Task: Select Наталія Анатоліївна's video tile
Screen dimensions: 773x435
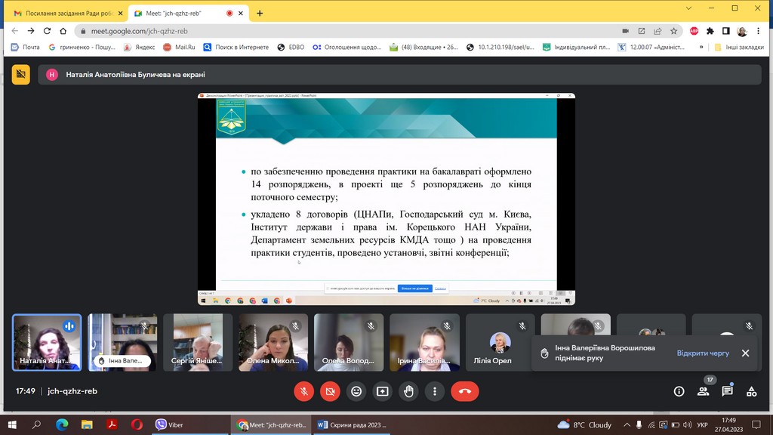Action: click(47, 342)
